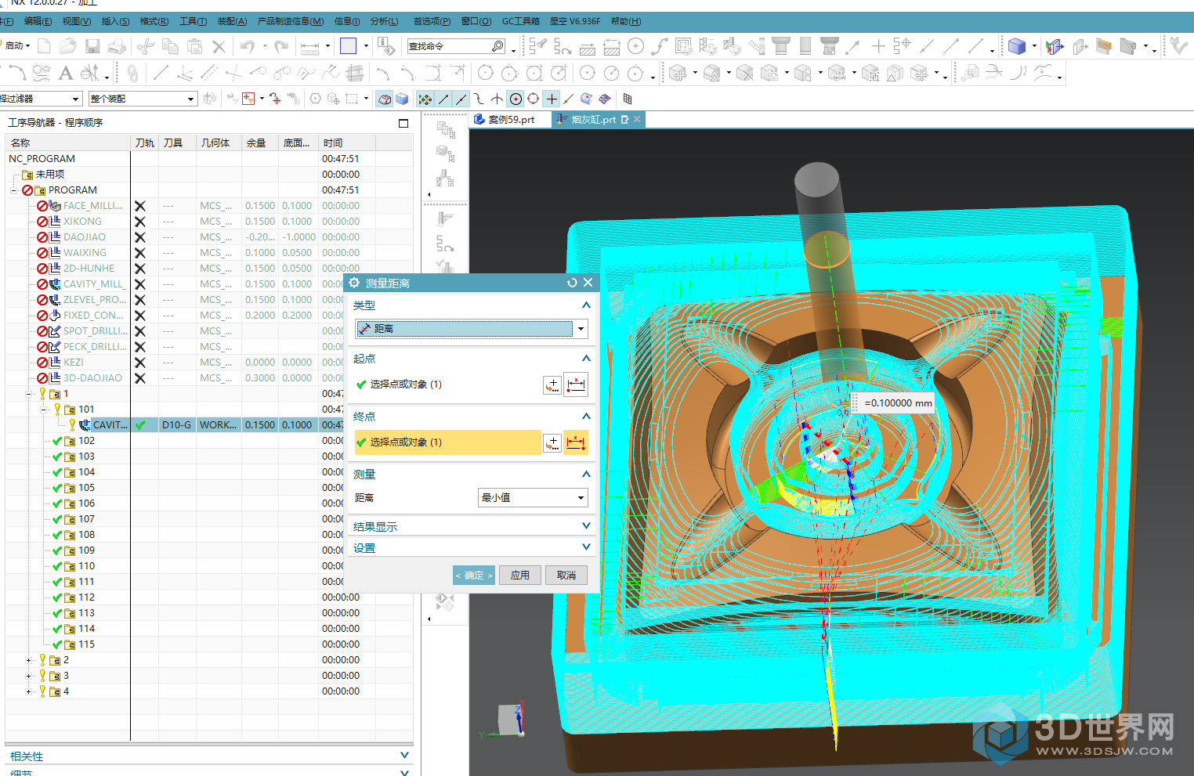
Task: Click red measure icon in 起点 row
Action: coord(576,384)
